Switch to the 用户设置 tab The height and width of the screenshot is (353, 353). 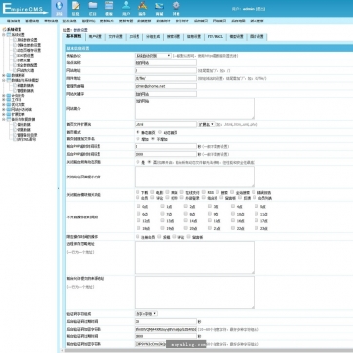96,37
